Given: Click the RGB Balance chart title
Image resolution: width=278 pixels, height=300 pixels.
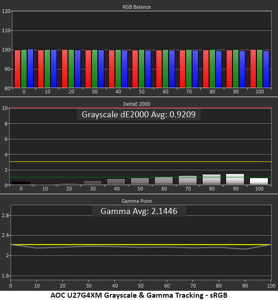Looking at the screenshot, I should [x=136, y=7].
